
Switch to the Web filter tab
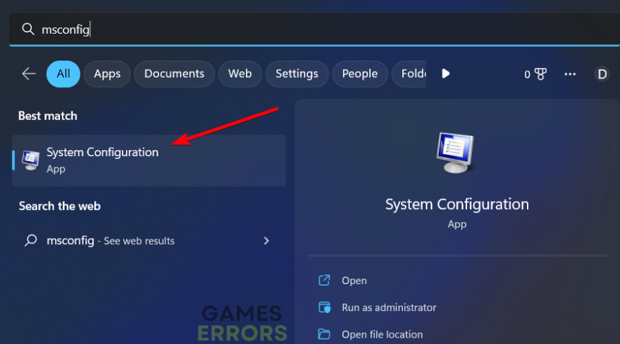[240, 74]
